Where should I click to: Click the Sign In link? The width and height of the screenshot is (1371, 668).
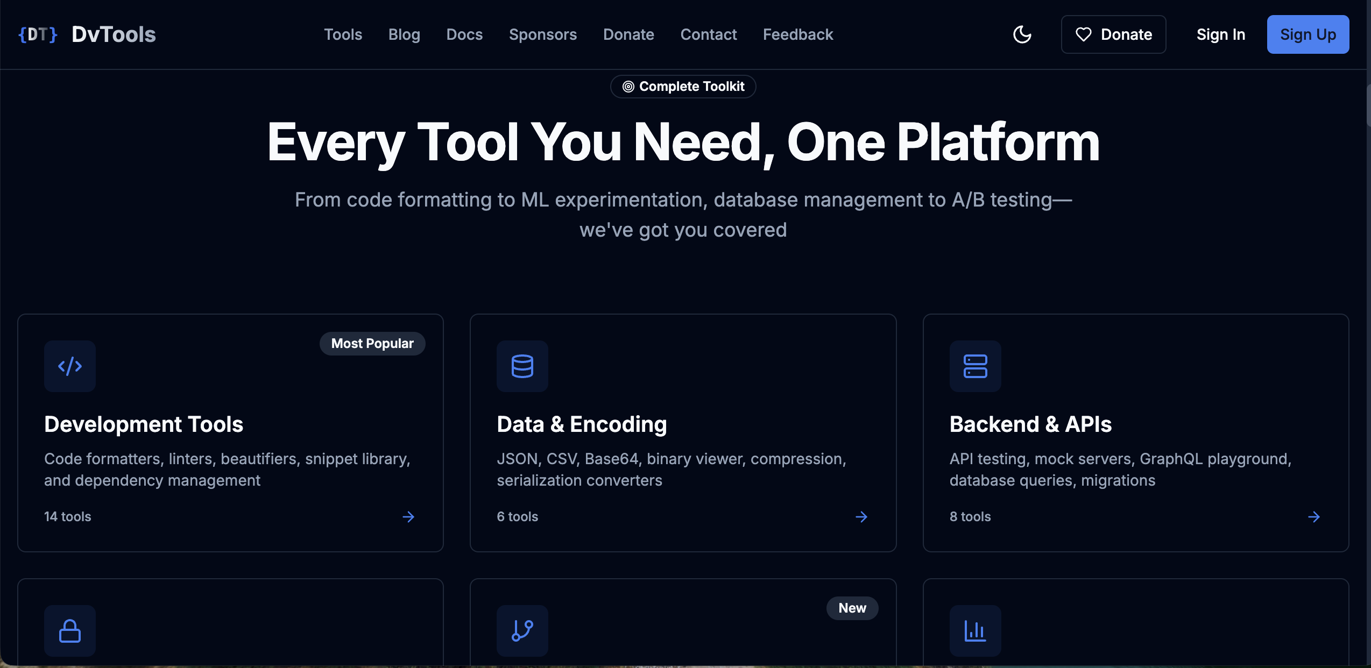click(1220, 34)
